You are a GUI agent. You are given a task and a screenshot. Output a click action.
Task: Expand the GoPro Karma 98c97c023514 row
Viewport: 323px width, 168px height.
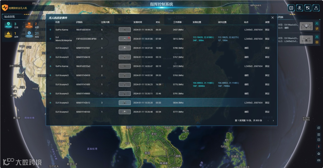[50, 30]
